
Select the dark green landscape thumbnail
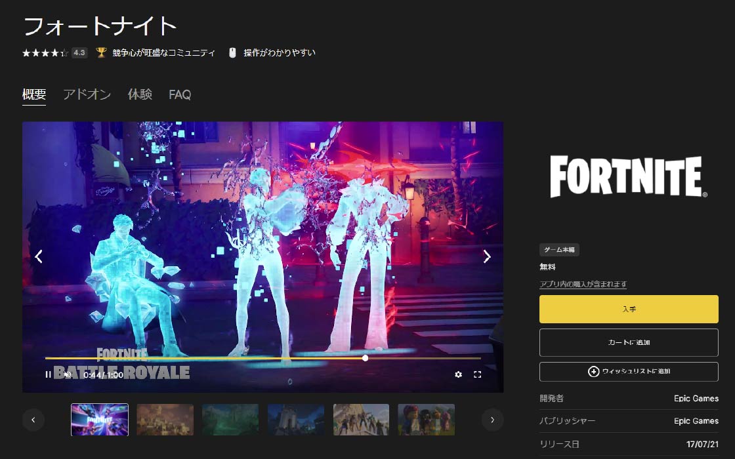[x=230, y=420]
